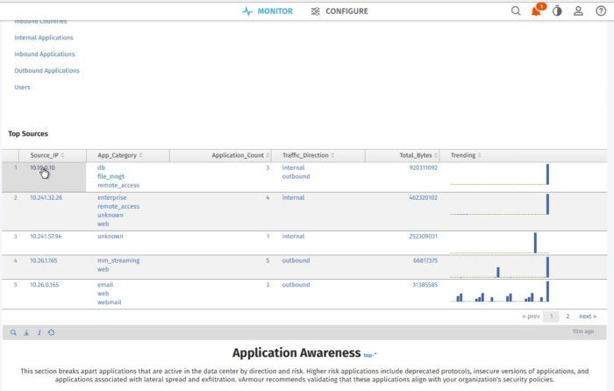Open the Inbound Applications link
This screenshot has width=614, height=391.
[x=45, y=54]
